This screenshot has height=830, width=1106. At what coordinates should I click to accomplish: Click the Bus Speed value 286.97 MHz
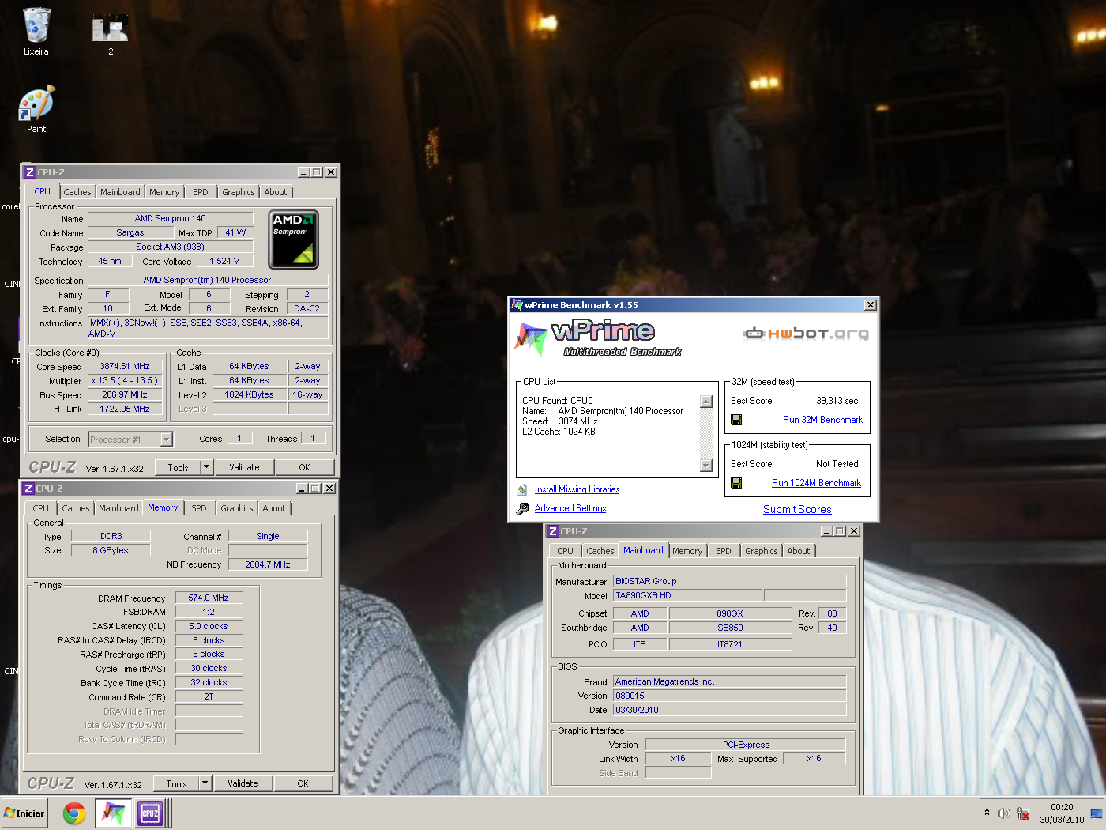tap(125, 395)
